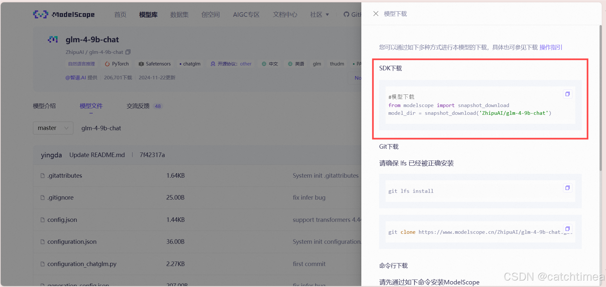Open 文档中心 in the navbar
This screenshot has width=606, height=287.
(285, 15)
